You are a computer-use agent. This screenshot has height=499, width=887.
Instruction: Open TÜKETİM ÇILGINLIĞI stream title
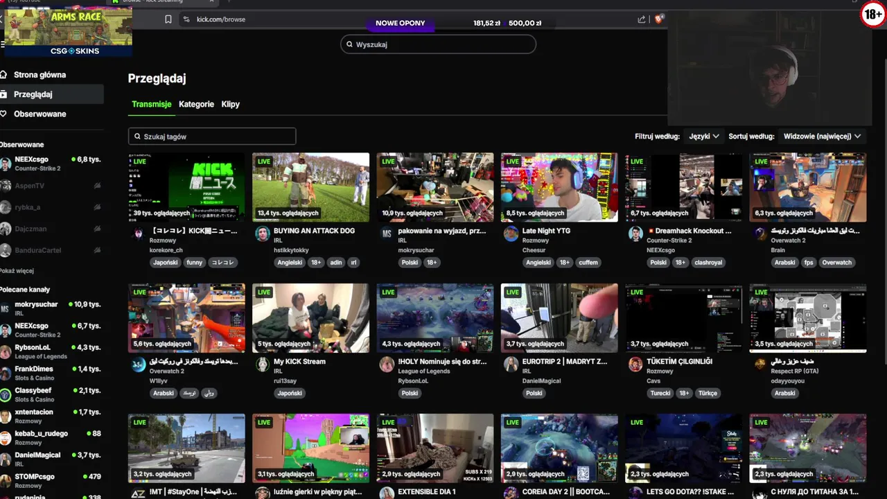pos(680,361)
